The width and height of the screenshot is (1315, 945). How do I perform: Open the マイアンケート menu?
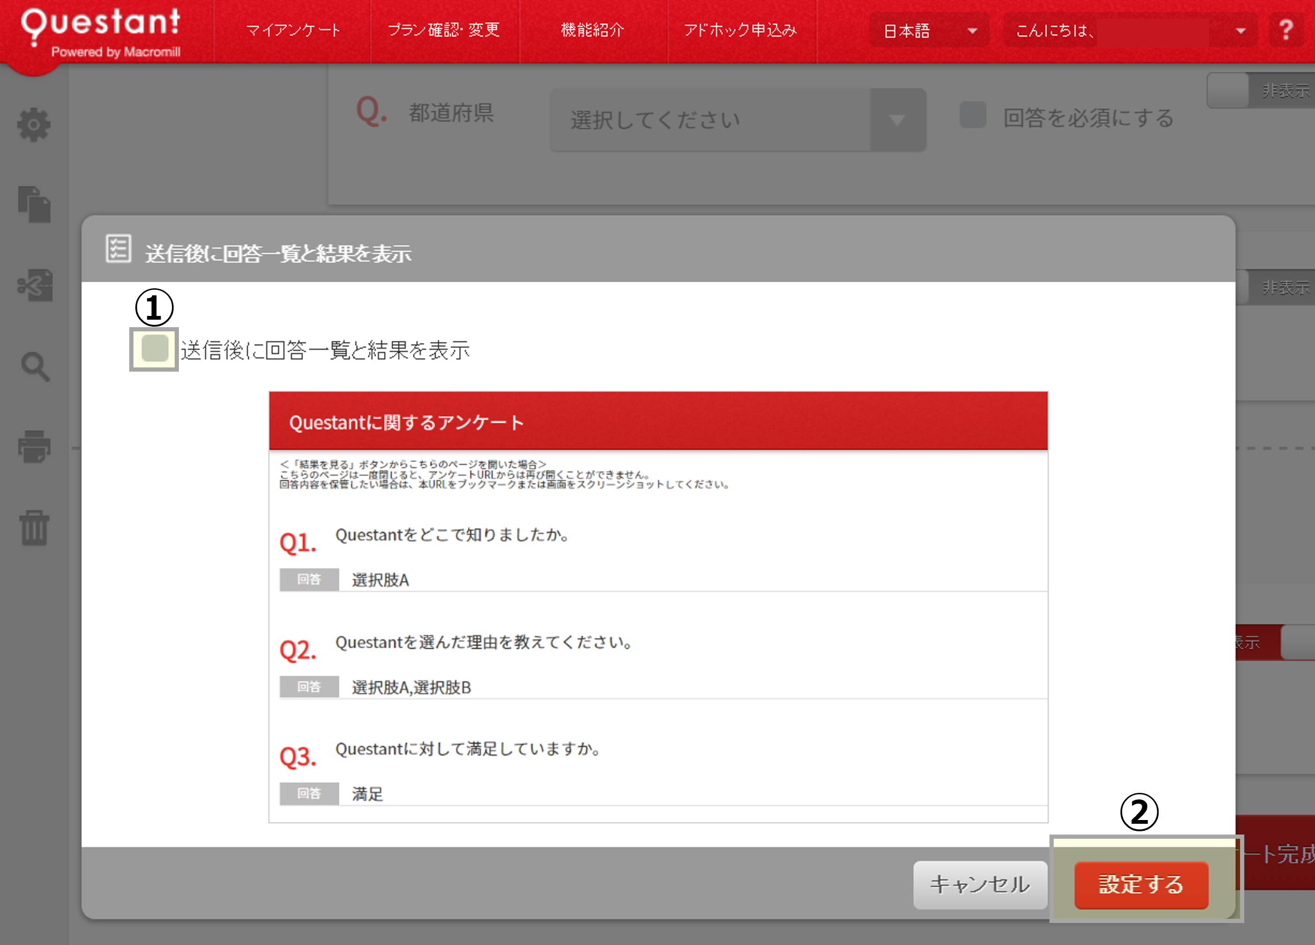[293, 30]
